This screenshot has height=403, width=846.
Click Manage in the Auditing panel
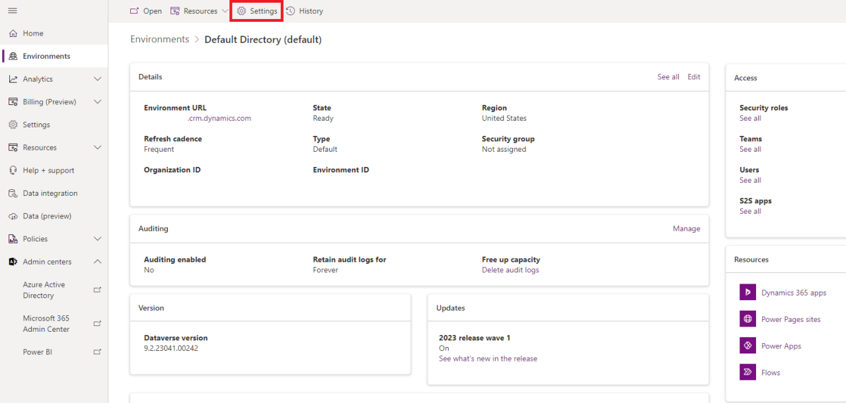click(x=686, y=228)
